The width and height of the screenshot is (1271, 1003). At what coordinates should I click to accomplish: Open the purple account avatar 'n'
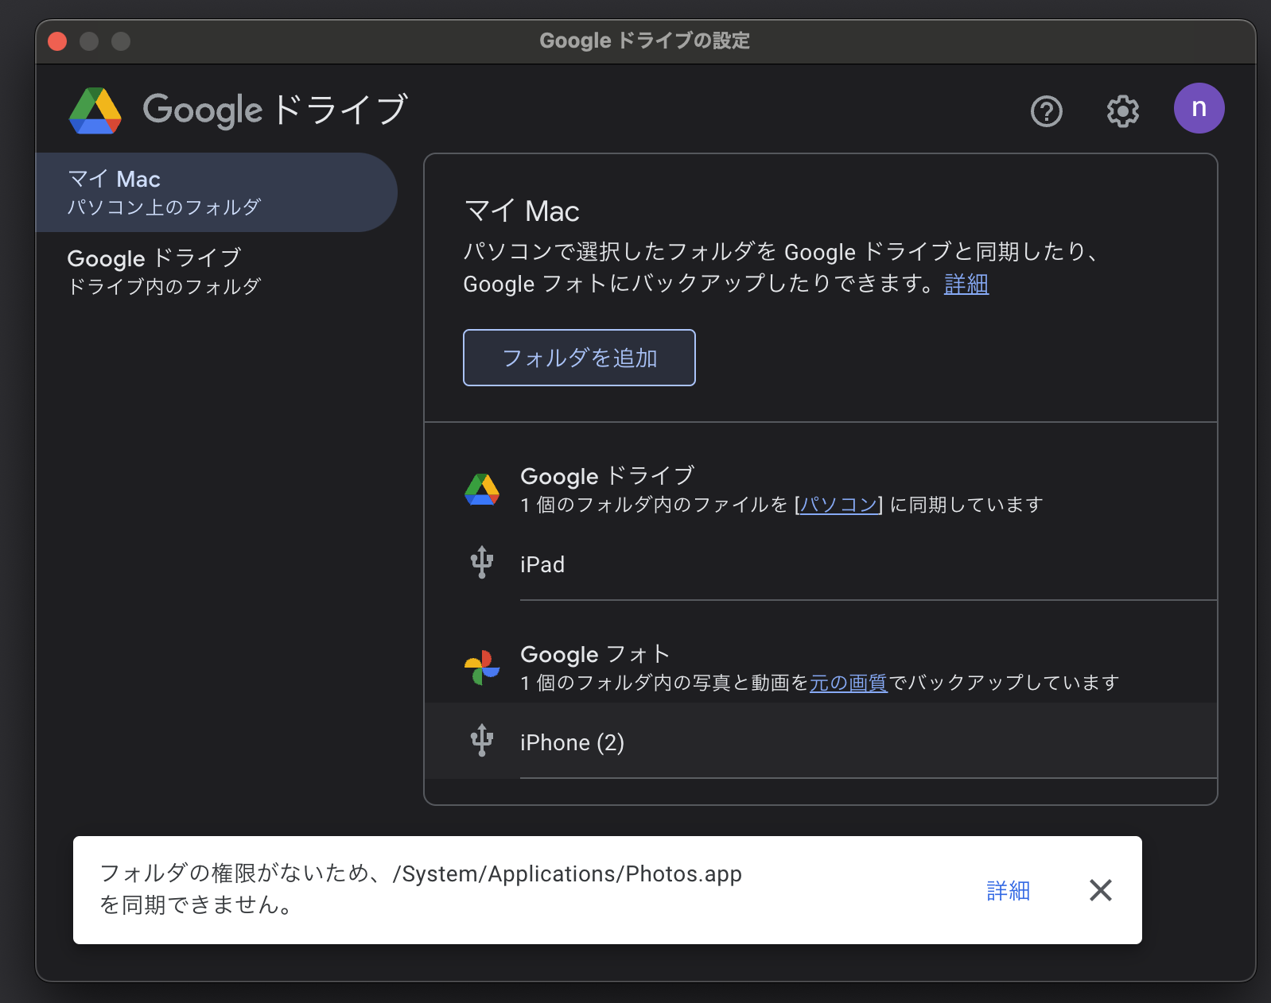(1199, 108)
